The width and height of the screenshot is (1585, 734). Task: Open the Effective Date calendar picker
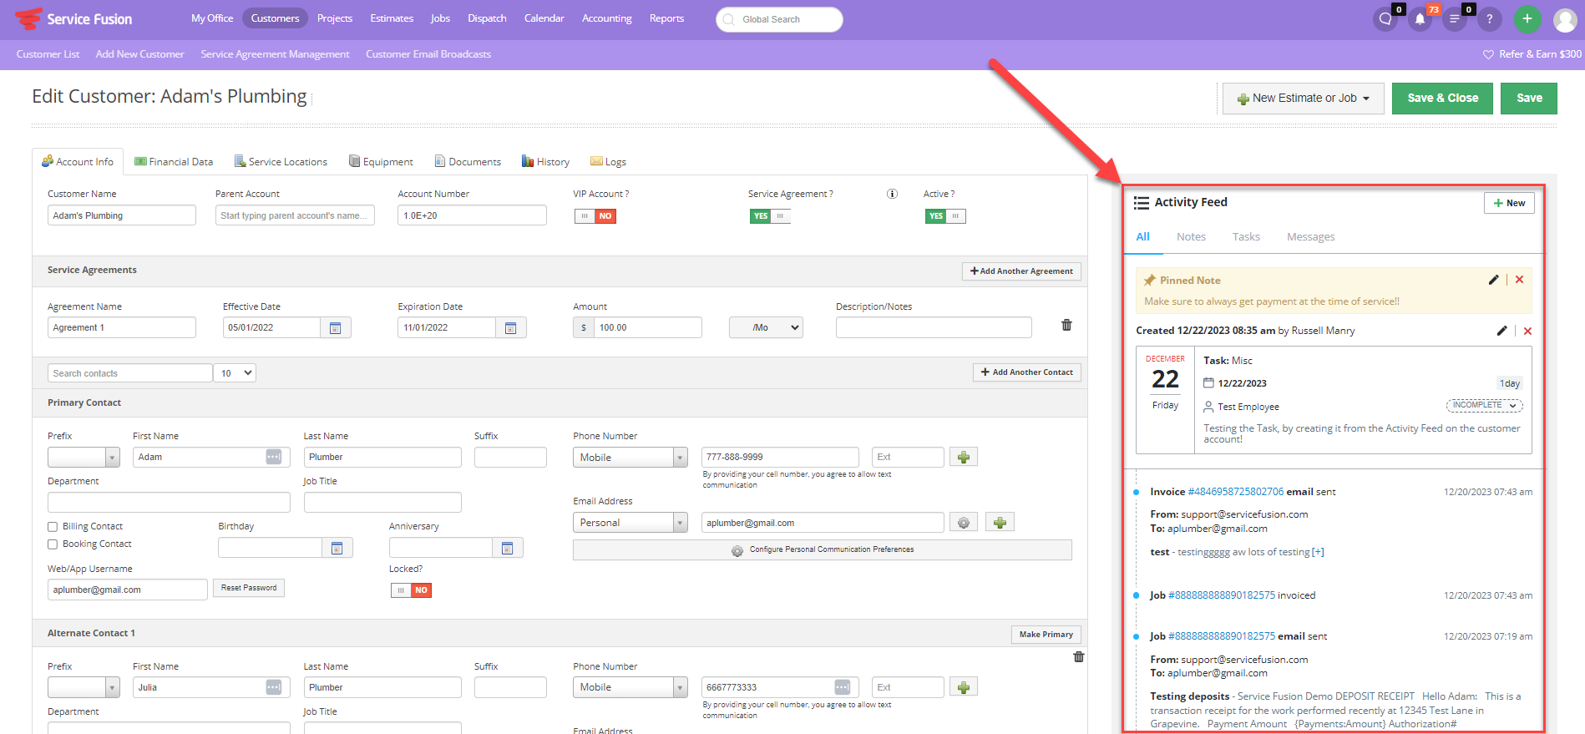(x=336, y=328)
